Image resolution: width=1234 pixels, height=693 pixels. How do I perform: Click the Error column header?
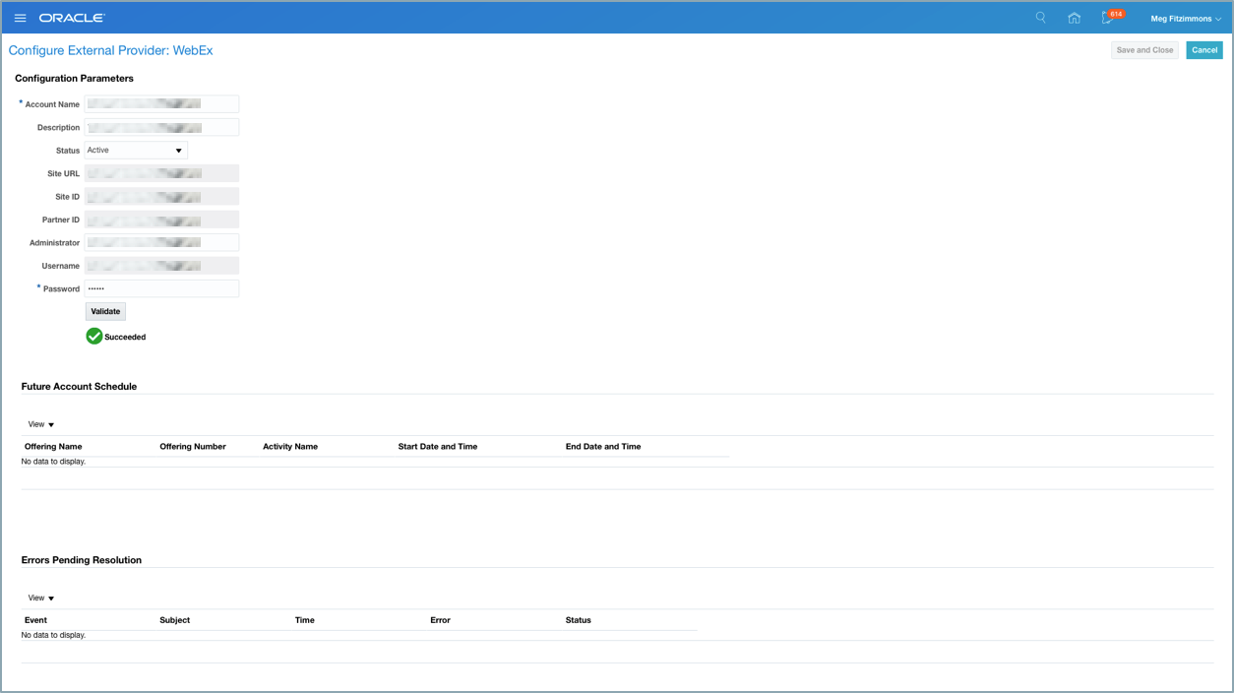coord(440,620)
